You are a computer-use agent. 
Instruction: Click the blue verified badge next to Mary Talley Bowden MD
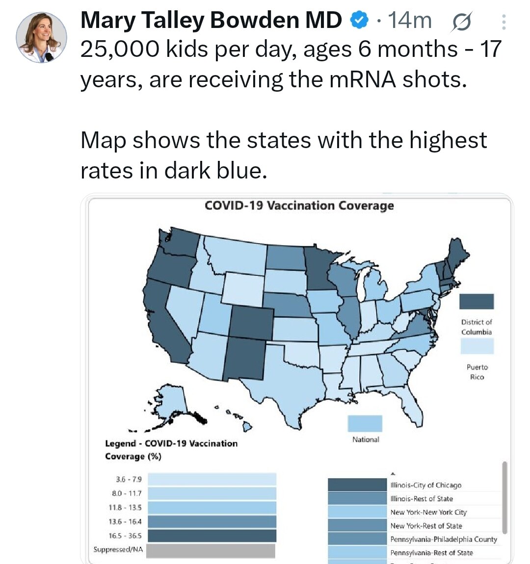(x=360, y=21)
